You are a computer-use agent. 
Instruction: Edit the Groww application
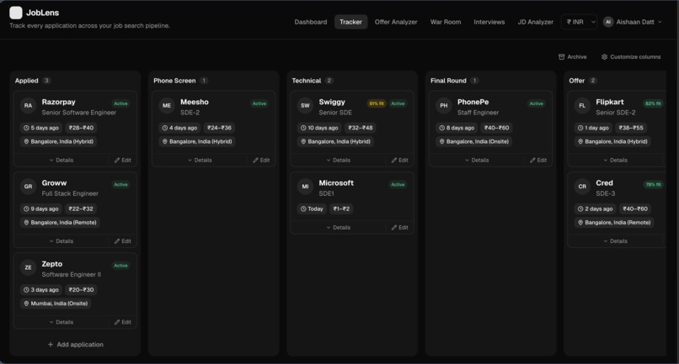point(122,240)
